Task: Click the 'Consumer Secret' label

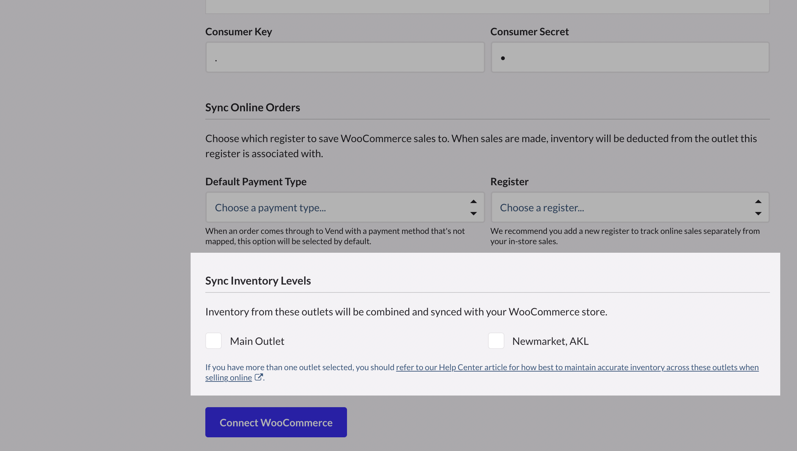Action: [529, 32]
